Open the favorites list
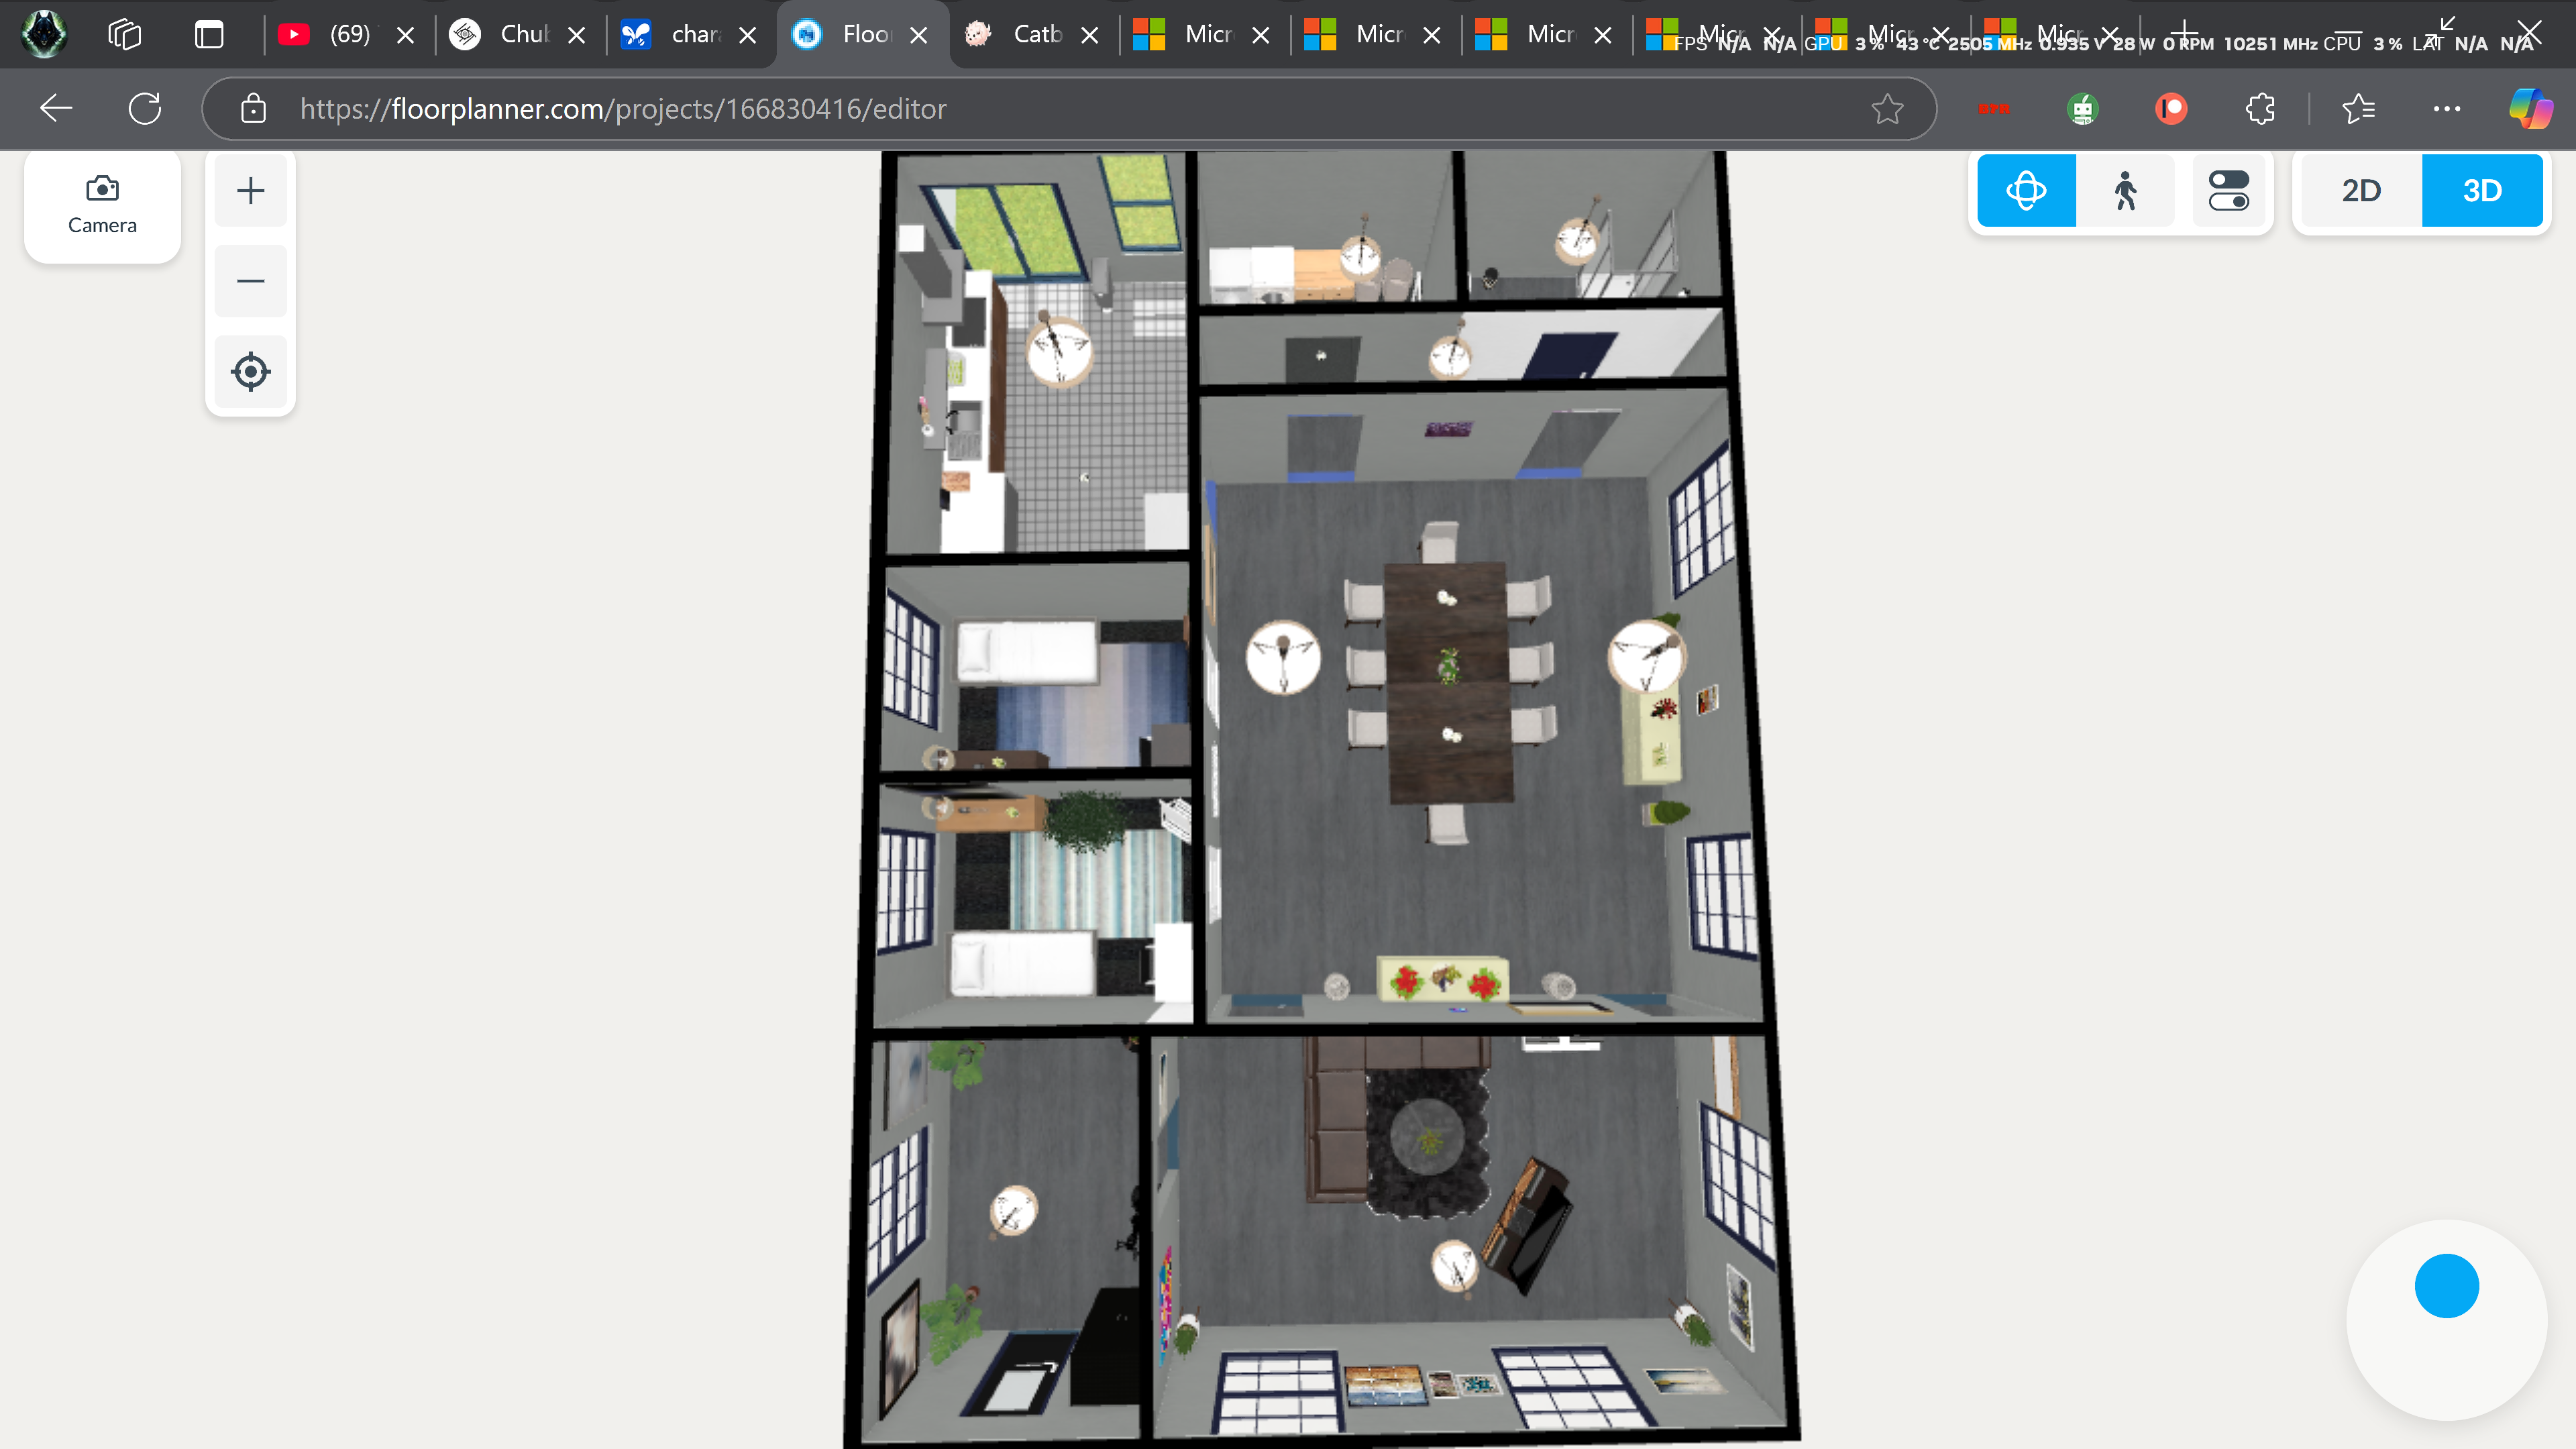Screen dimensions: 2576x1449 [x=2359, y=108]
